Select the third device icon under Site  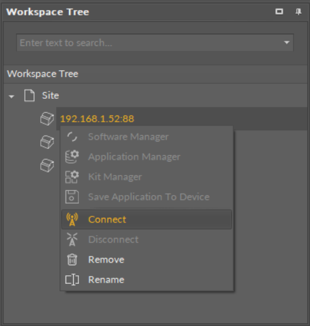(47, 165)
